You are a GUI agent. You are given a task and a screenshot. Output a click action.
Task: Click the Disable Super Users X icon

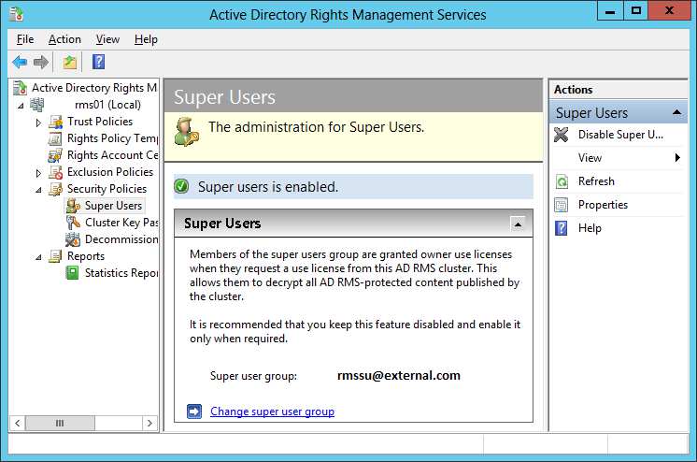pos(562,135)
